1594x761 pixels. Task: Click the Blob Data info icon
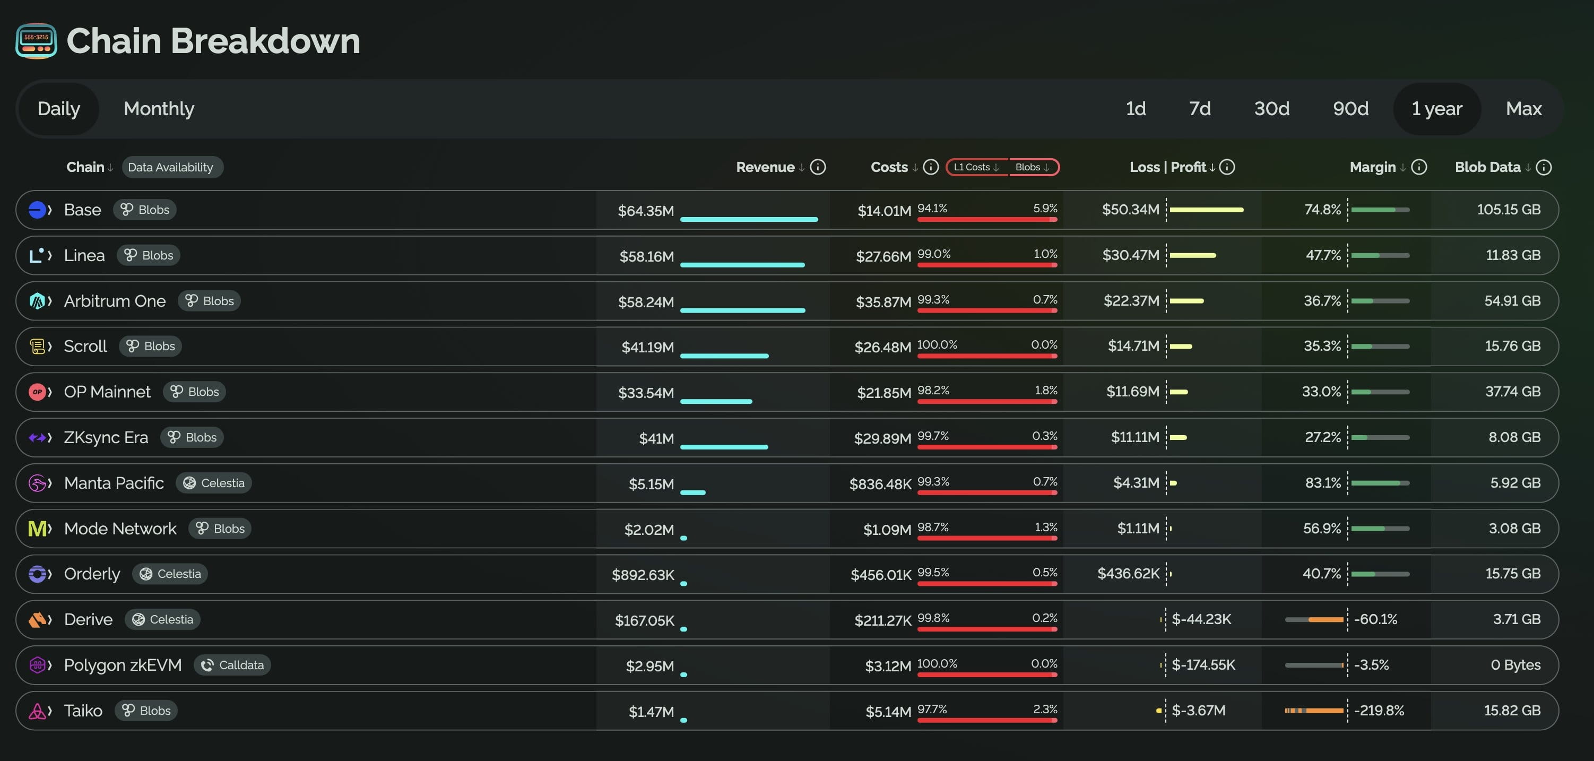pos(1544,167)
